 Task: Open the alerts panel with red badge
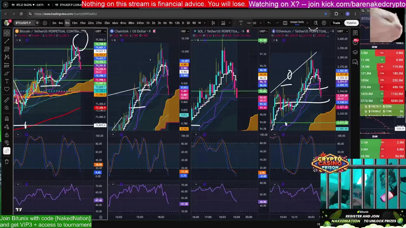355,42
